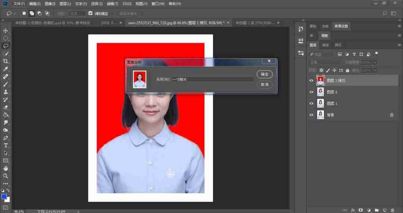
Task: Toggle lock all padlock icon
Action: pos(347,70)
